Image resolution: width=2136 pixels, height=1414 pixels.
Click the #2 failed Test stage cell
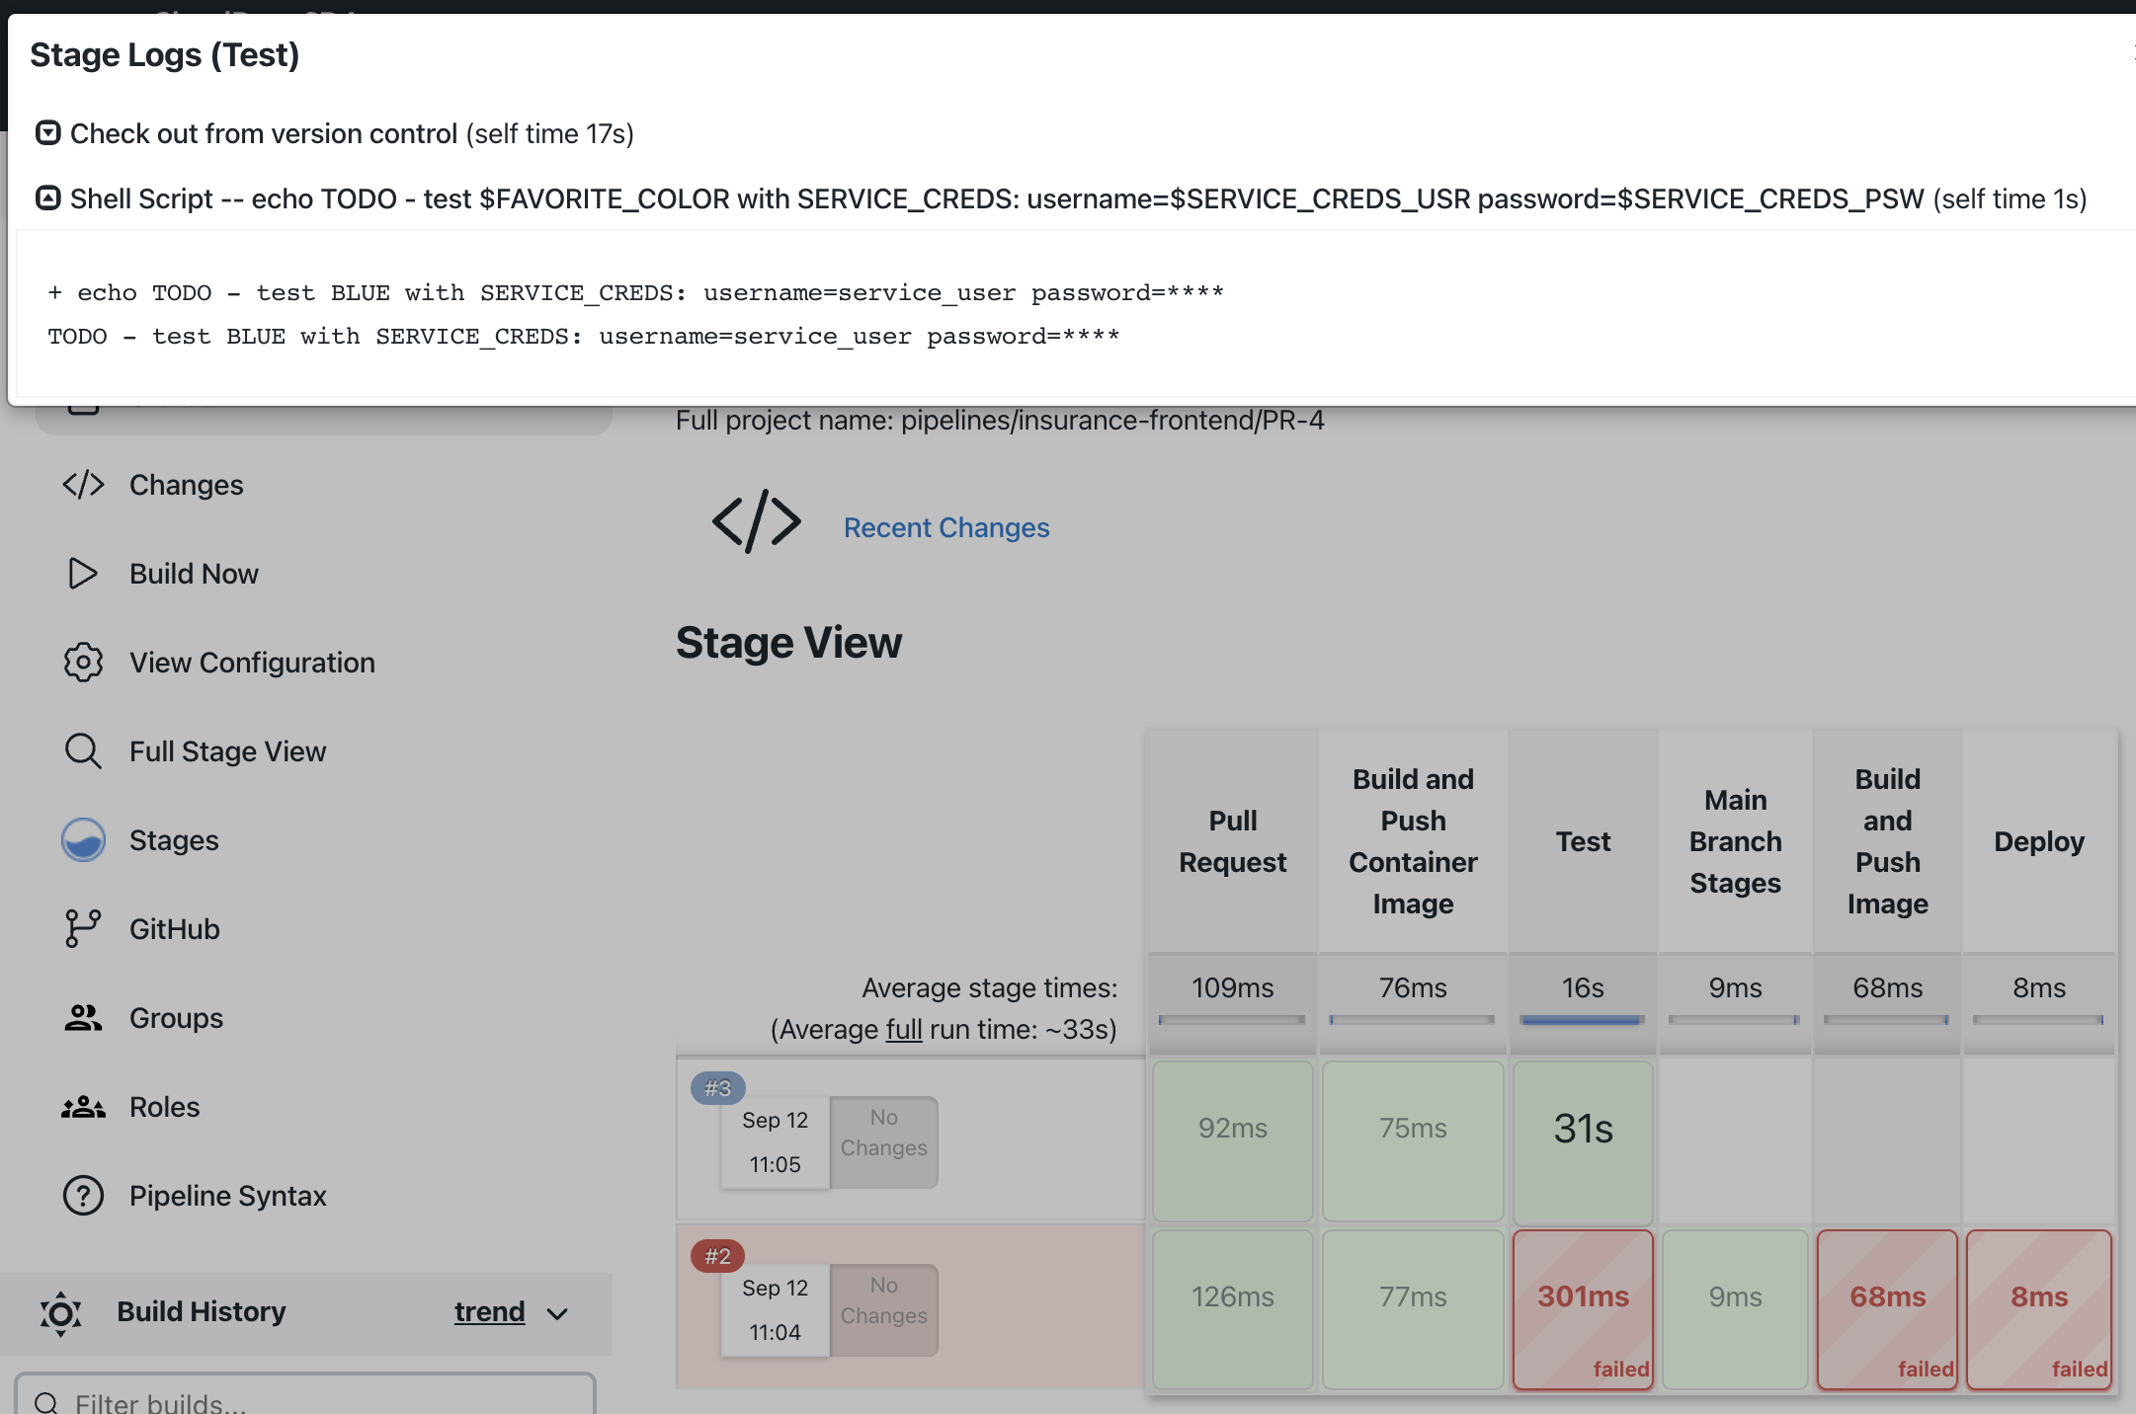(x=1584, y=1297)
